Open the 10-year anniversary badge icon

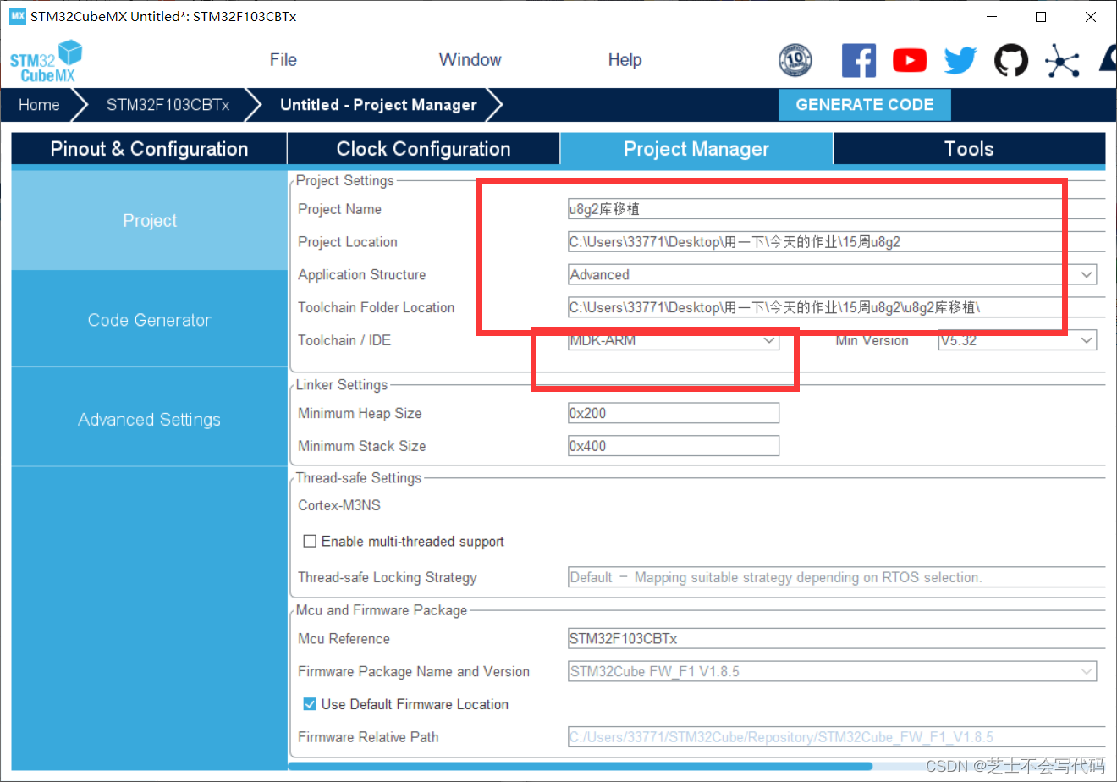[795, 60]
